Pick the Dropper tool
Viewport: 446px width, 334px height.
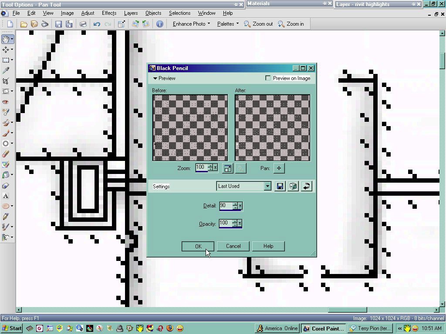pyautogui.click(x=6, y=70)
